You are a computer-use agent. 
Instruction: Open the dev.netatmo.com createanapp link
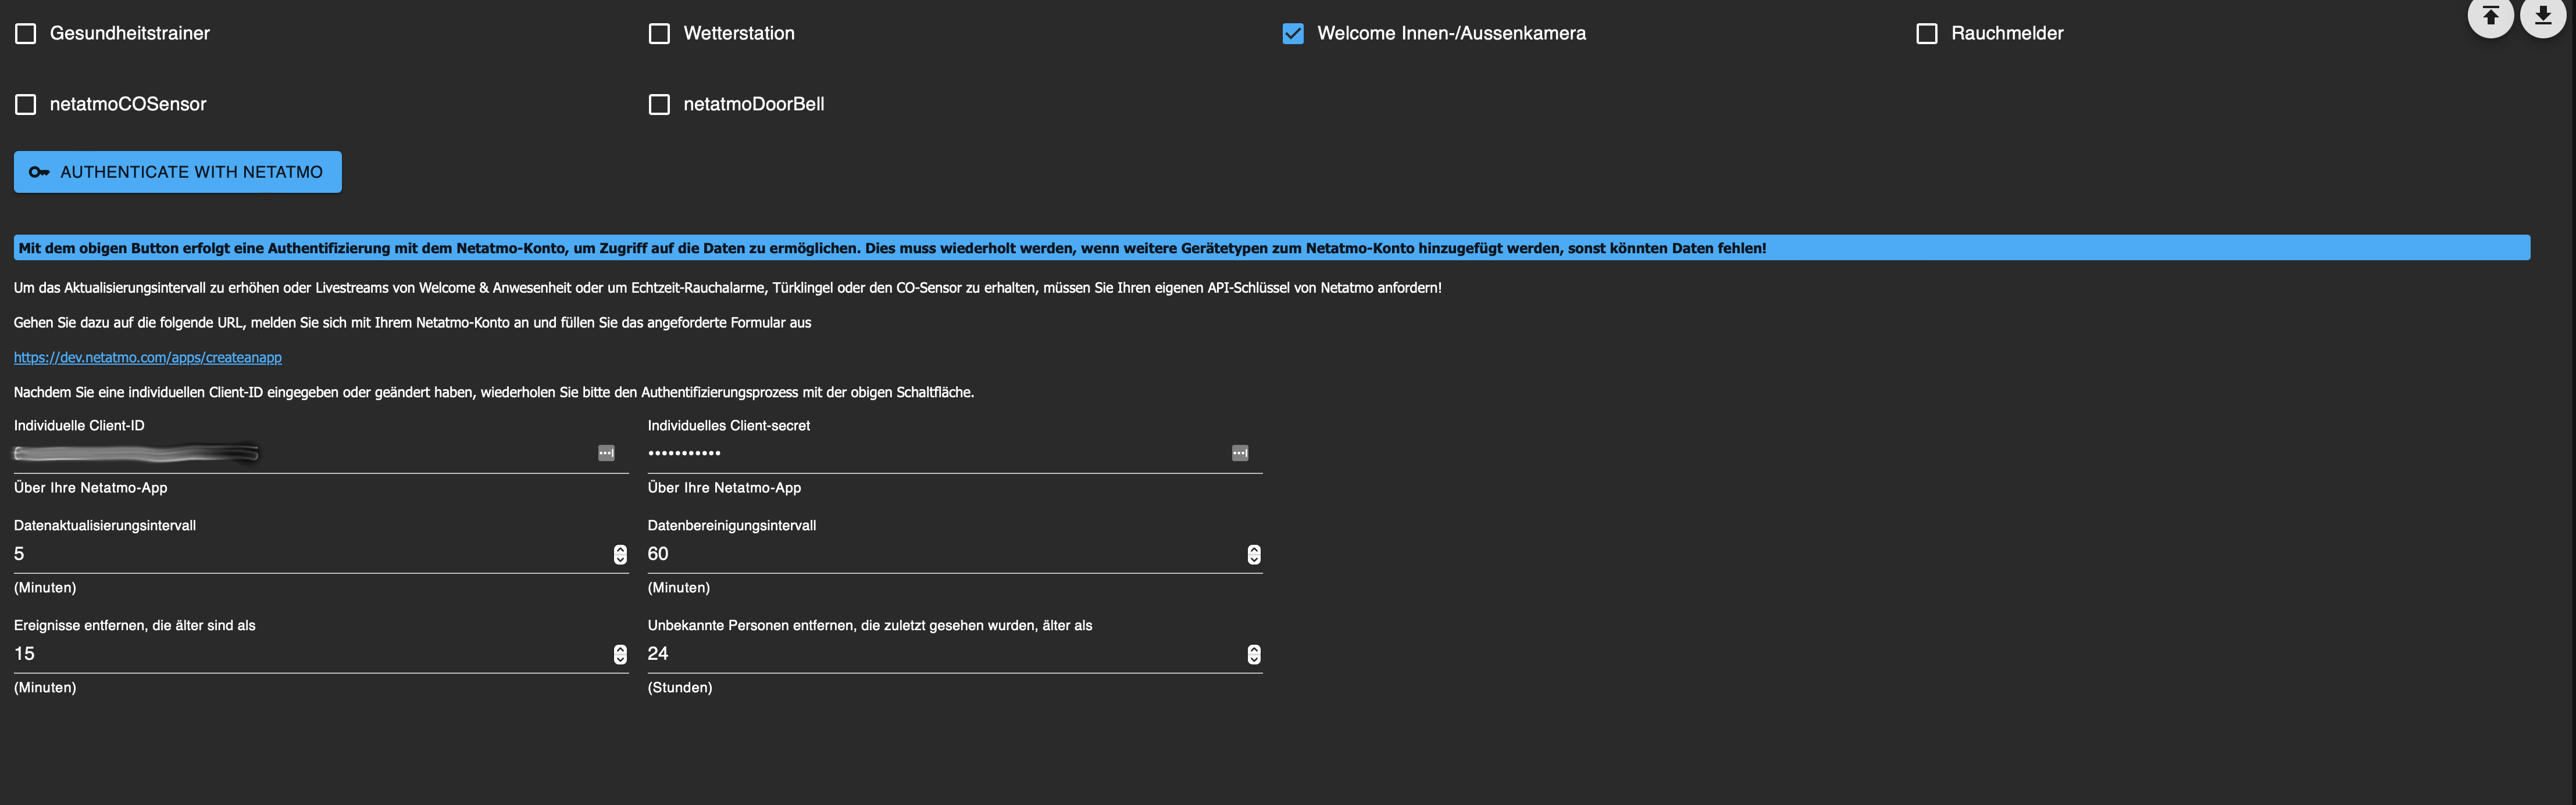coord(147,358)
